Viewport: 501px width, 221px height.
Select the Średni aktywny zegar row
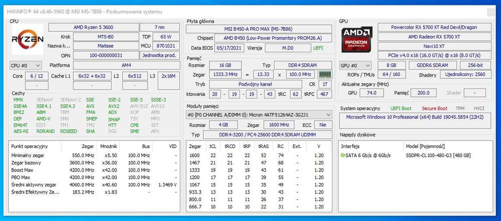(94, 184)
